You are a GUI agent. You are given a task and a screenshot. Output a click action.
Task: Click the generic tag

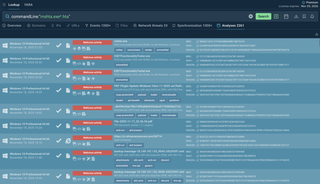[148, 166]
